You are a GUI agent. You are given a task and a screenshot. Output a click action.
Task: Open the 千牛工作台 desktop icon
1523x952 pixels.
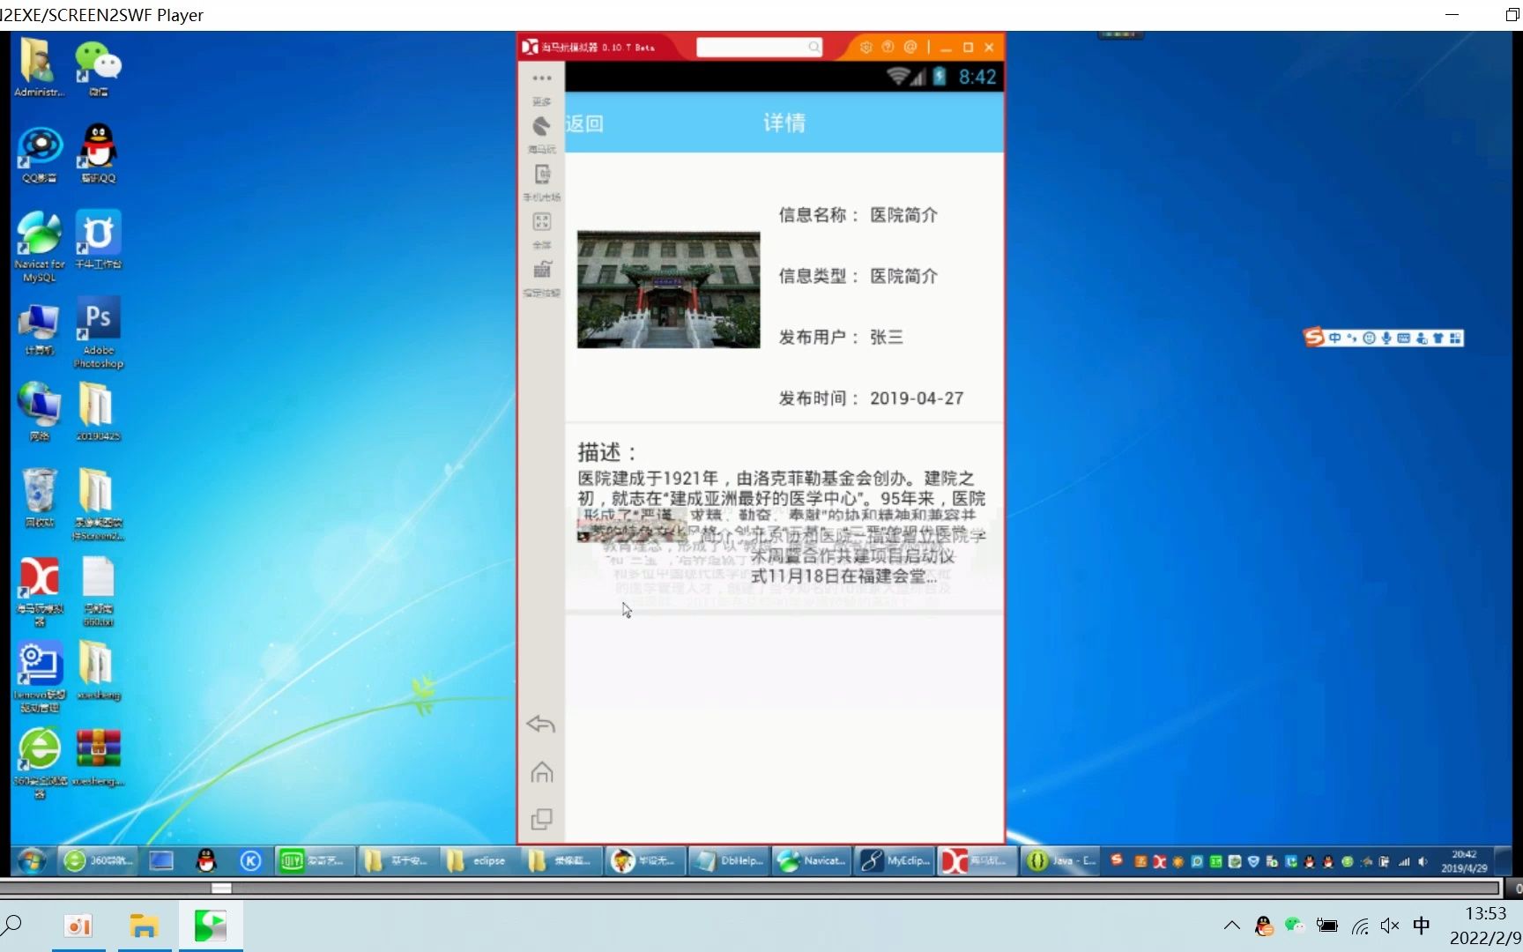(98, 240)
